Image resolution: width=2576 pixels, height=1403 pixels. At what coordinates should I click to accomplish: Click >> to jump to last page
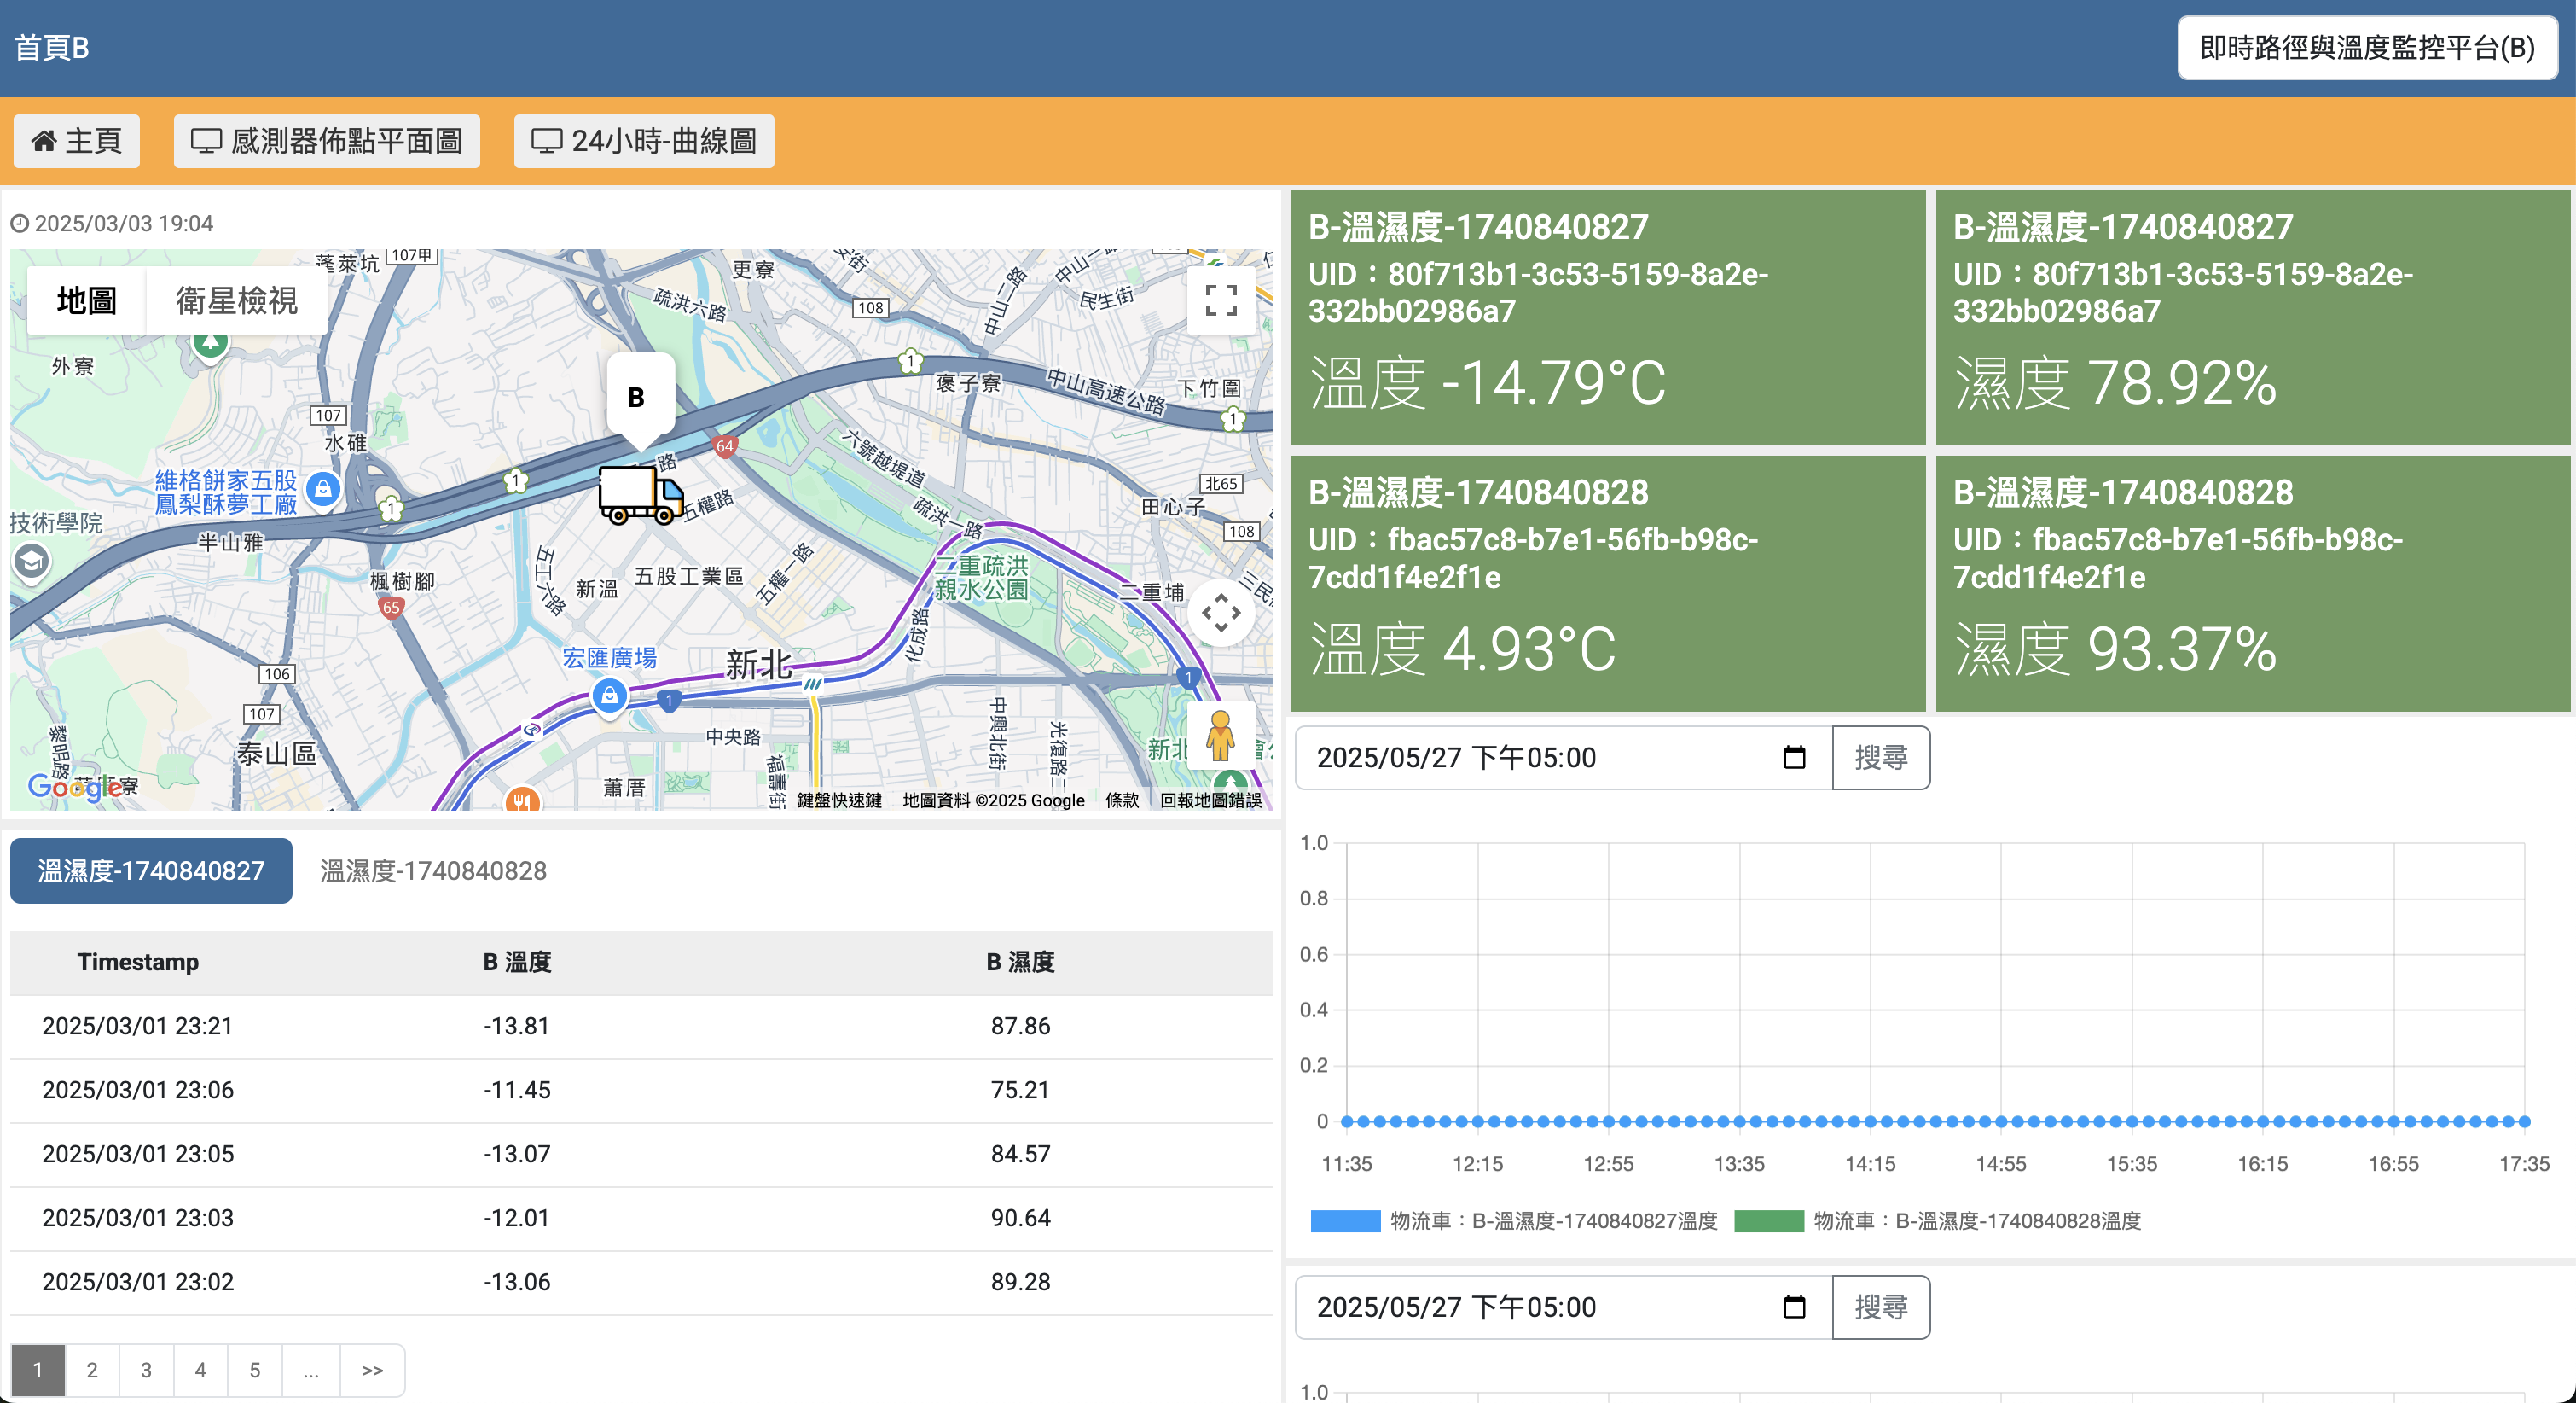click(x=373, y=1370)
